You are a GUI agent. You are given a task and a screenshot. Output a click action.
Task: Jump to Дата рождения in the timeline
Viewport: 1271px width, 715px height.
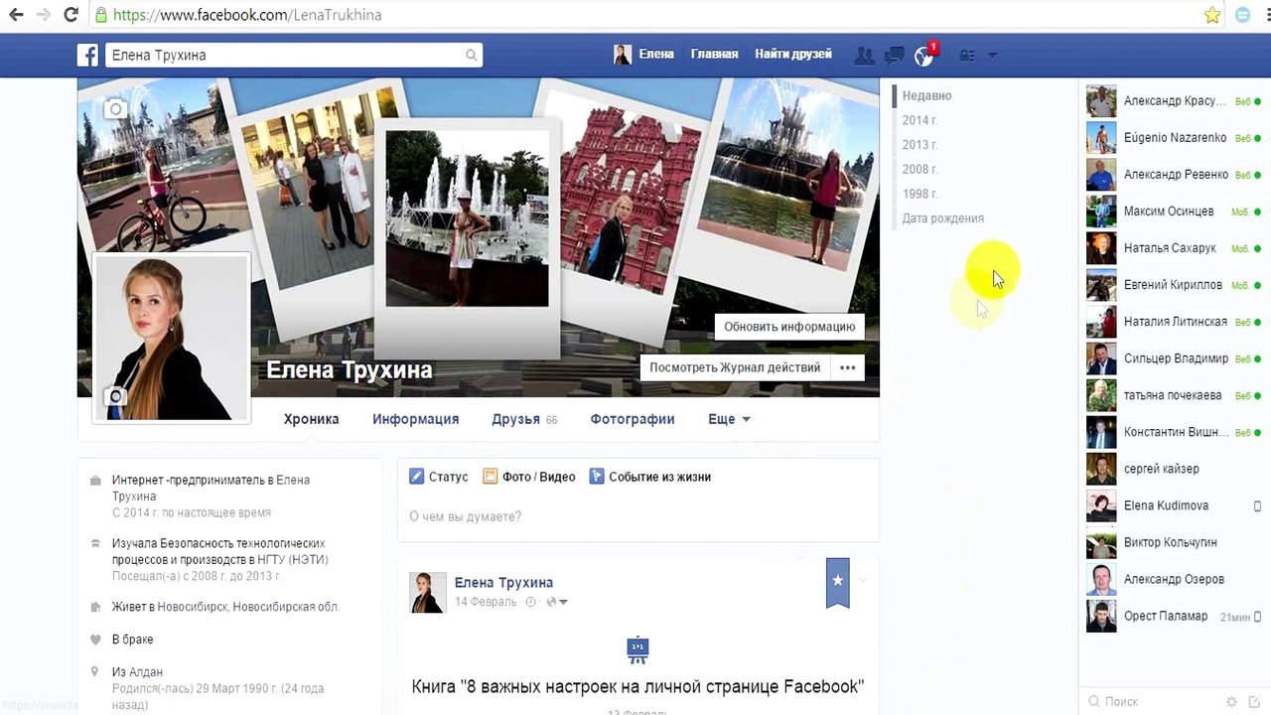943,218
